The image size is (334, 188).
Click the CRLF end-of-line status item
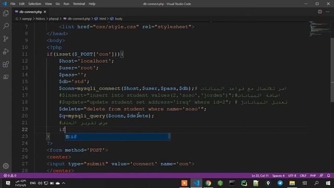tap(303, 175)
